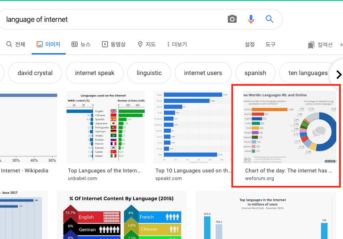Open 도구 (Tools) options

[270, 44]
